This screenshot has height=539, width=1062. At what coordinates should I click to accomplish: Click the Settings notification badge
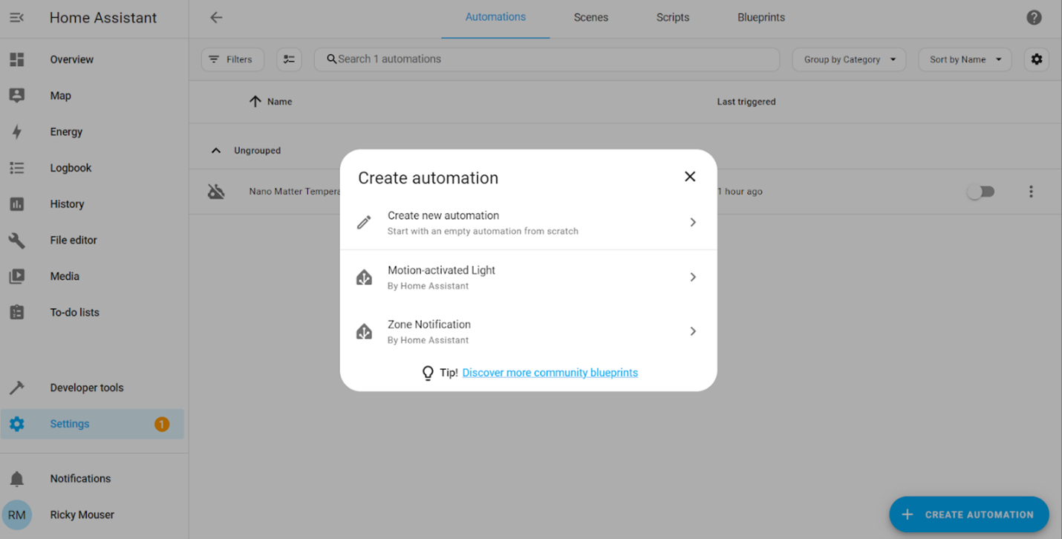coord(162,424)
